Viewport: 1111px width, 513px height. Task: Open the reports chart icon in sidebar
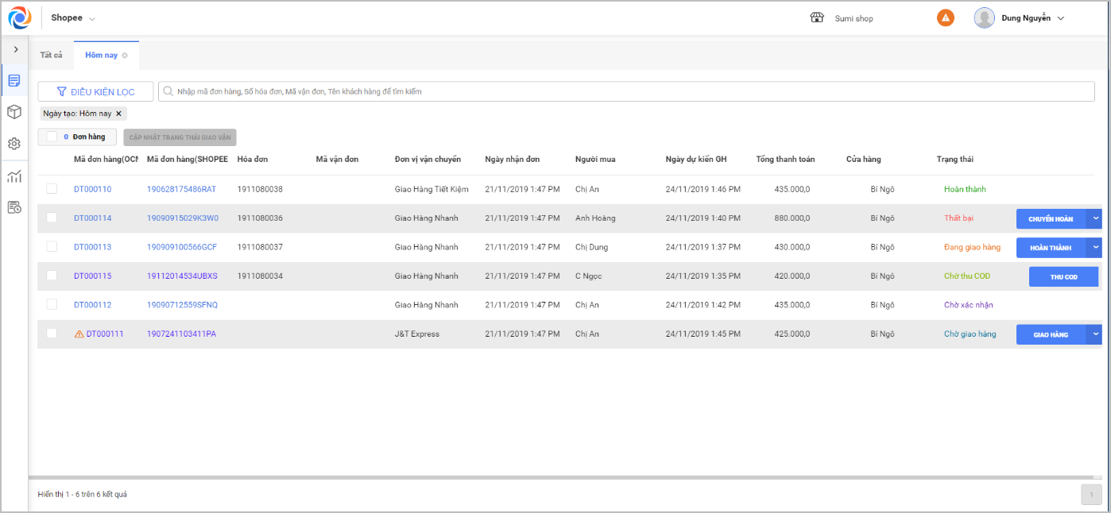click(14, 176)
